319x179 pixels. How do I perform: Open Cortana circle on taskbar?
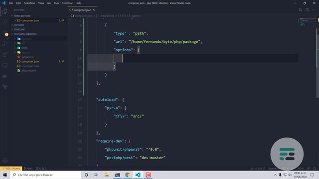tap(86, 175)
